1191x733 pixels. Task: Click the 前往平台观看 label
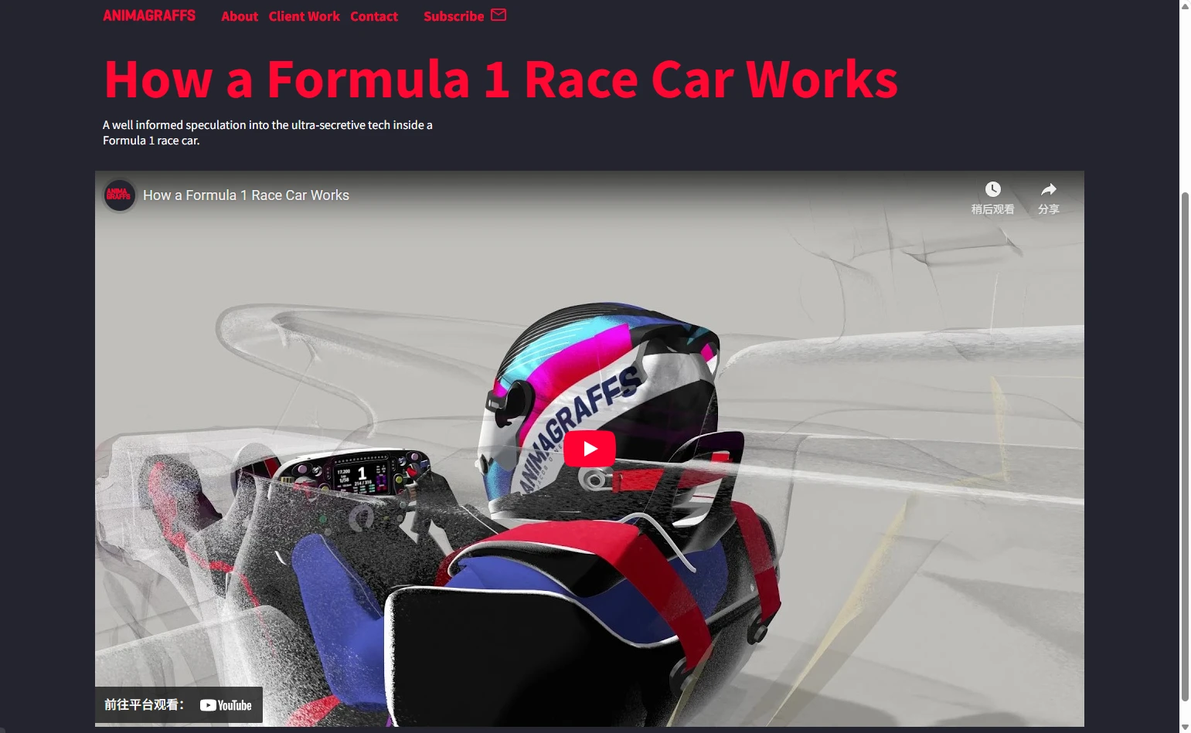(x=145, y=704)
